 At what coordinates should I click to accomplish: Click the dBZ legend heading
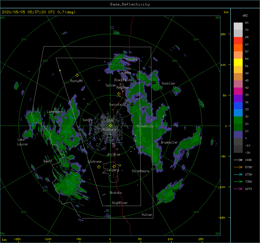point(245,16)
